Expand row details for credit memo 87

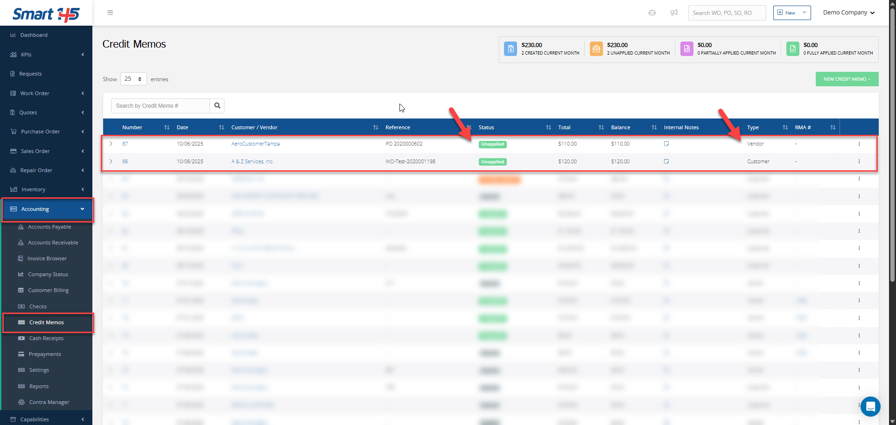pyautogui.click(x=111, y=144)
